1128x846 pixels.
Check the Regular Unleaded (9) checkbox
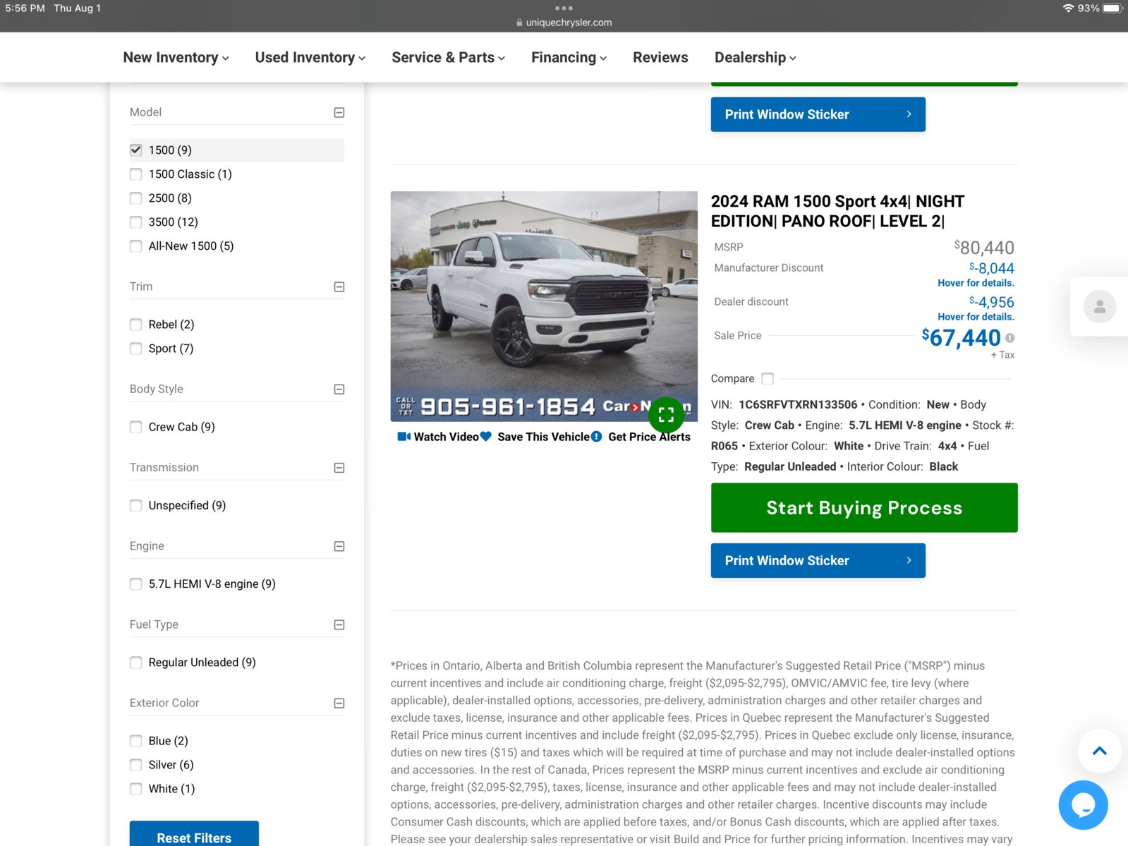click(136, 663)
